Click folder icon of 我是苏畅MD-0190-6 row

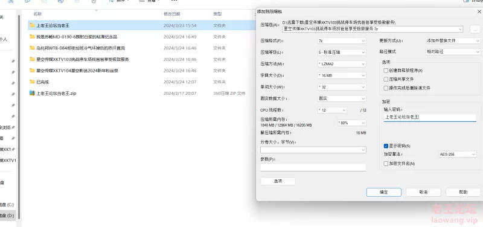pyautogui.click(x=32, y=37)
